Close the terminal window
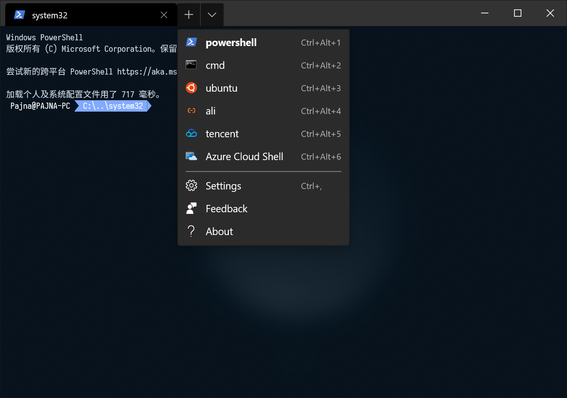The width and height of the screenshot is (567, 398). coord(550,13)
